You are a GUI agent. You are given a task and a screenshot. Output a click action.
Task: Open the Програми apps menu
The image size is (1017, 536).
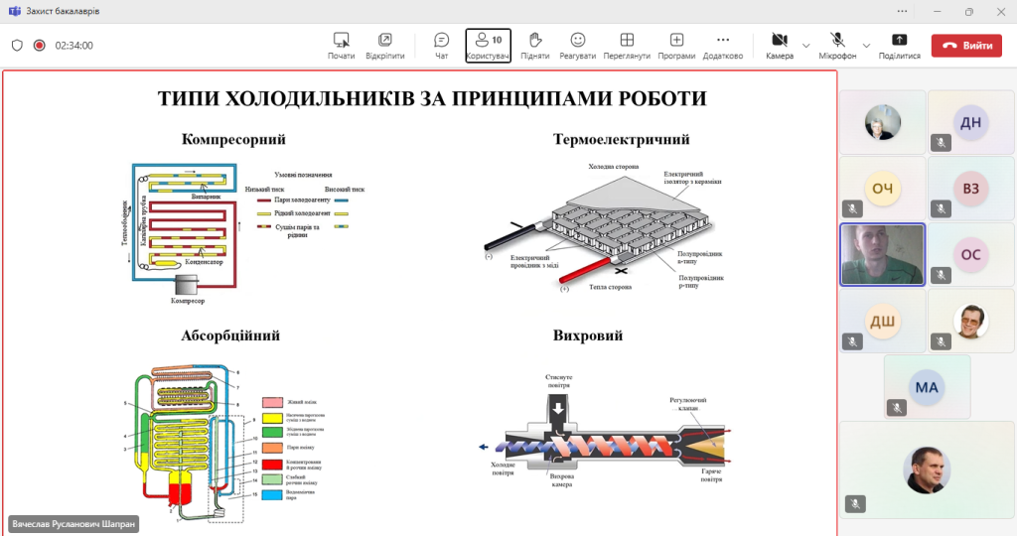click(x=676, y=45)
